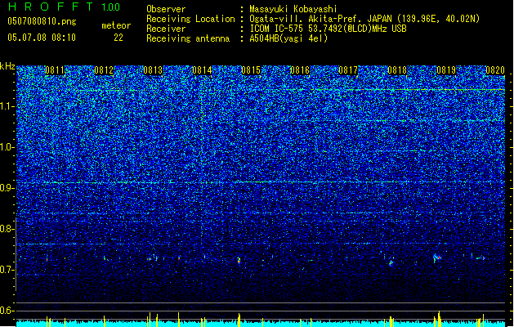Screen dimensions: 514x327
Task: Click the 0819 time marker
Action: pyautogui.click(x=446, y=70)
